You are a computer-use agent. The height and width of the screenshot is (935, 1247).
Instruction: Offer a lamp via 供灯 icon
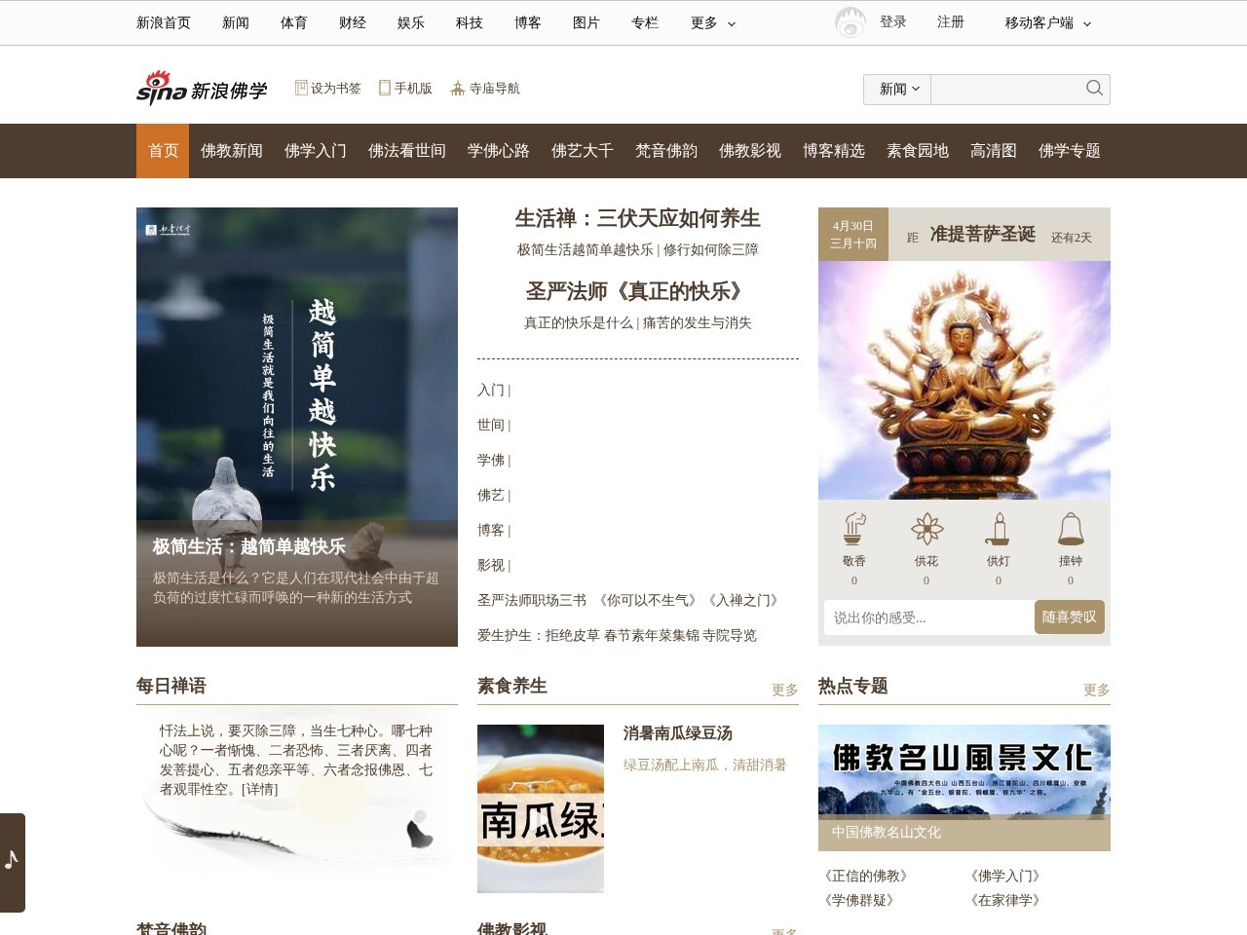pyautogui.click(x=999, y=529)
